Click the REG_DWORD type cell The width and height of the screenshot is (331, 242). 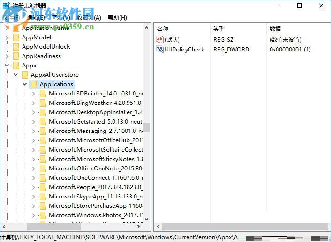tap(231, 50)
